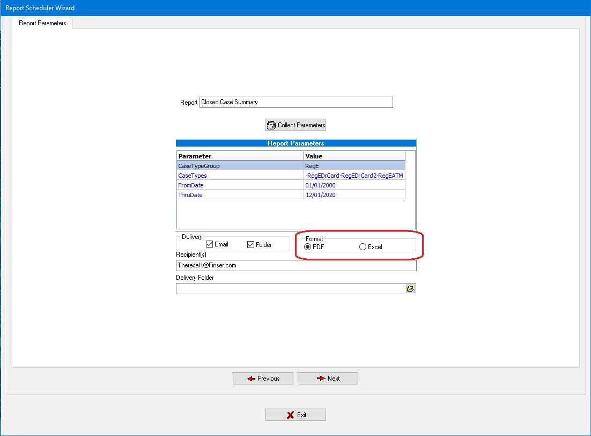Choose Excel as the report format
The height and width of the screenshot is (436, 591).
click(x=363, y=247)
